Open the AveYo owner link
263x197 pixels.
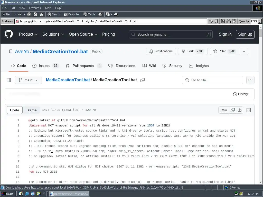click(22, 52)
